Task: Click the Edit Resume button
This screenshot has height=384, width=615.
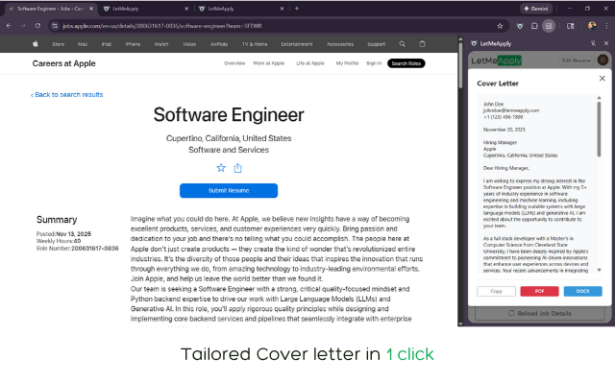Action: coord(576,60)
